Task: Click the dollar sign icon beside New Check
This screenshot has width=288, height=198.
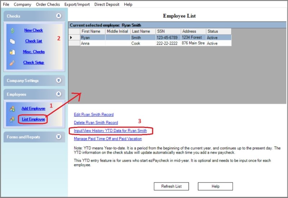Action: tap(13, 31)
